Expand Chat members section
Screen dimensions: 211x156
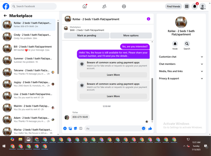pyautogui.click(x=181, y=64)
